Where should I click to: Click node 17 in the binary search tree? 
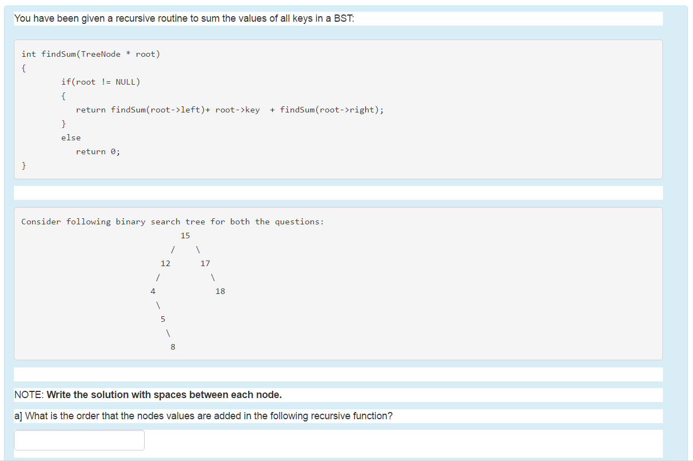(205, 263)
